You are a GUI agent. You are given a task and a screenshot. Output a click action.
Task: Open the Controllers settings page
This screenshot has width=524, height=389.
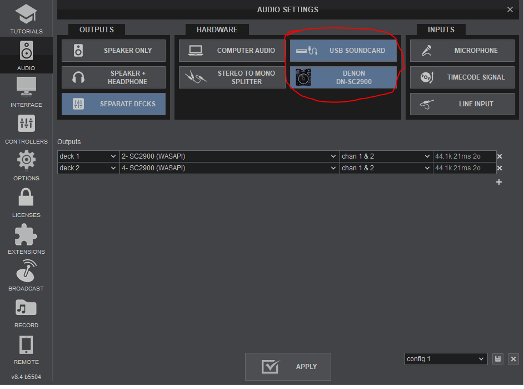tap(26, 129)
